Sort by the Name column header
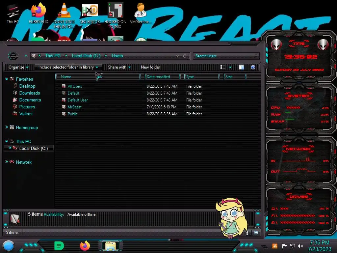Screen dimensions: 337x253 [x=98, y=77]
